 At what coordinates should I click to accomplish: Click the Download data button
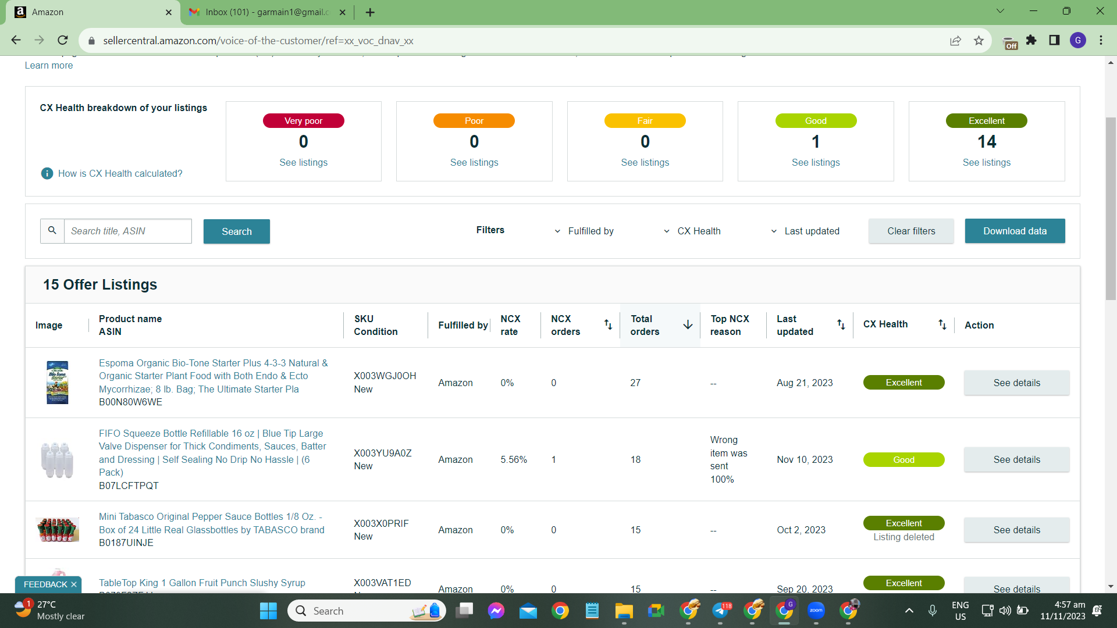(x=1015, y=231)
